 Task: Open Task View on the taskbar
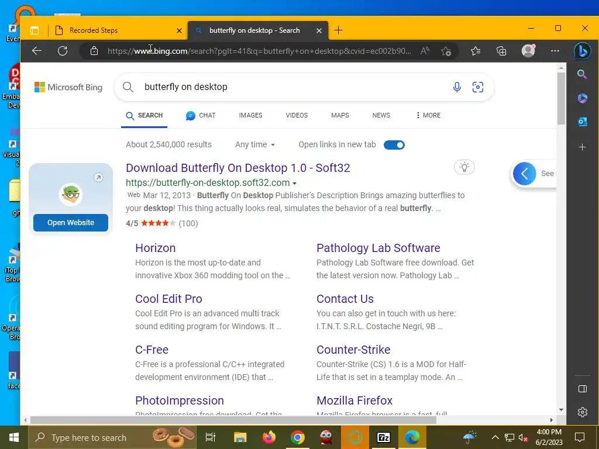(x=211, y=437)
